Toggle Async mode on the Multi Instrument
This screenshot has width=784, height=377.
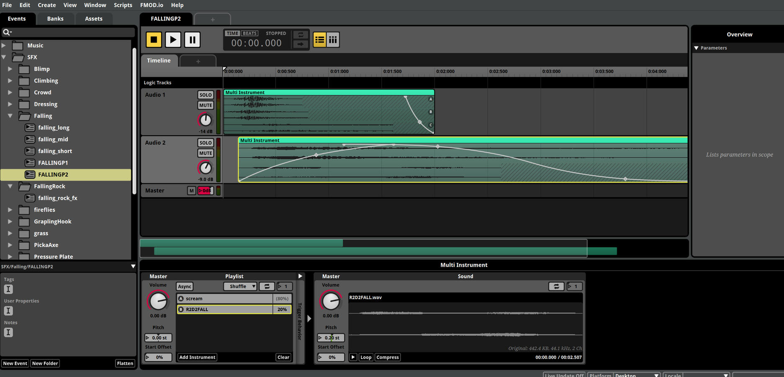tap(184, 286)
